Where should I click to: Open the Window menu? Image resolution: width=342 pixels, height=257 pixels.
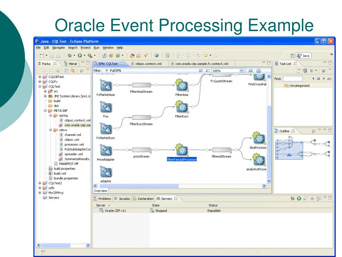coord(108,48)
